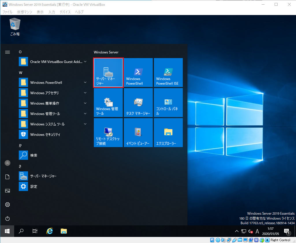Open File Explorer from the taskbar
This screenshot has height=243, width=296.
pos(64,231)
